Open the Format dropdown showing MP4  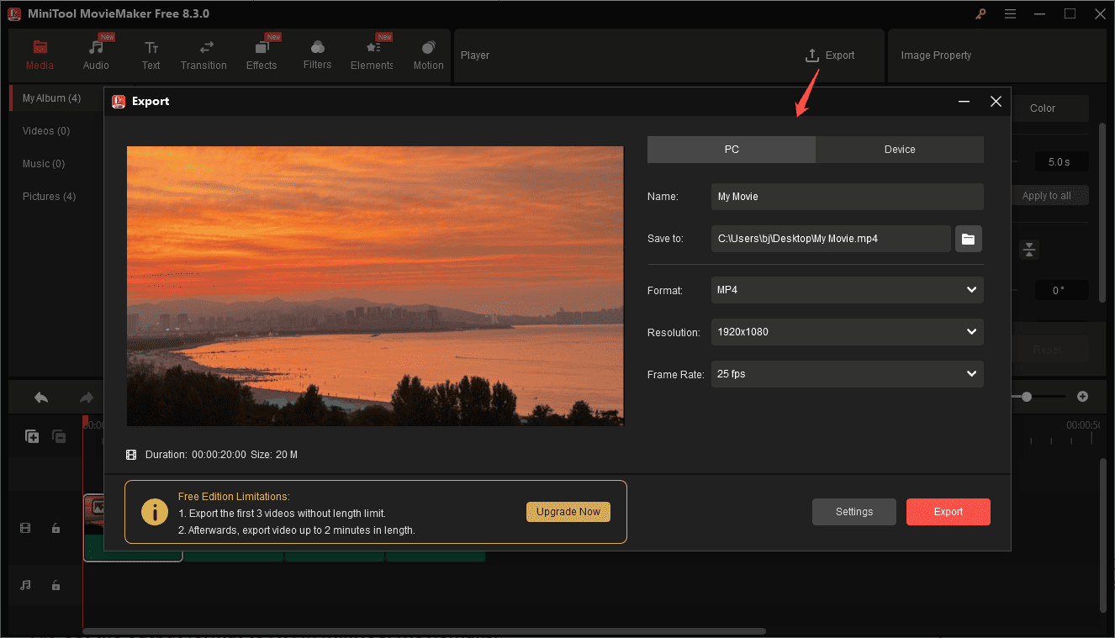click(847, 290)
